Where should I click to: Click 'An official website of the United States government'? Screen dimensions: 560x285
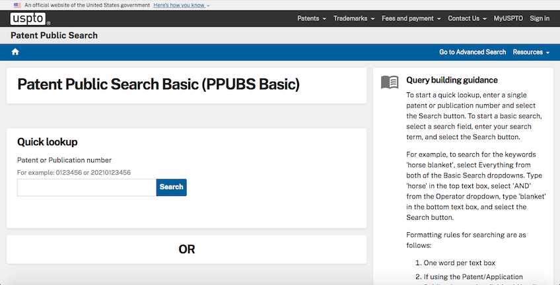click(87, 5)
